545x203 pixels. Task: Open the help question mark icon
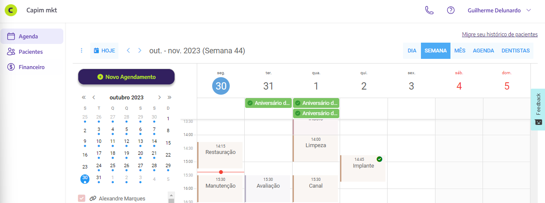tap(450, 10)
